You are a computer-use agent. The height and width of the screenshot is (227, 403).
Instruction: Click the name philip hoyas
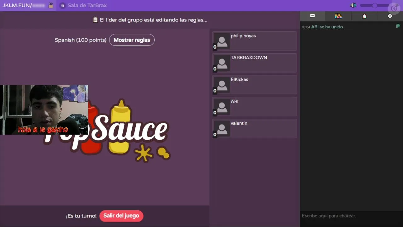(243, 36)
